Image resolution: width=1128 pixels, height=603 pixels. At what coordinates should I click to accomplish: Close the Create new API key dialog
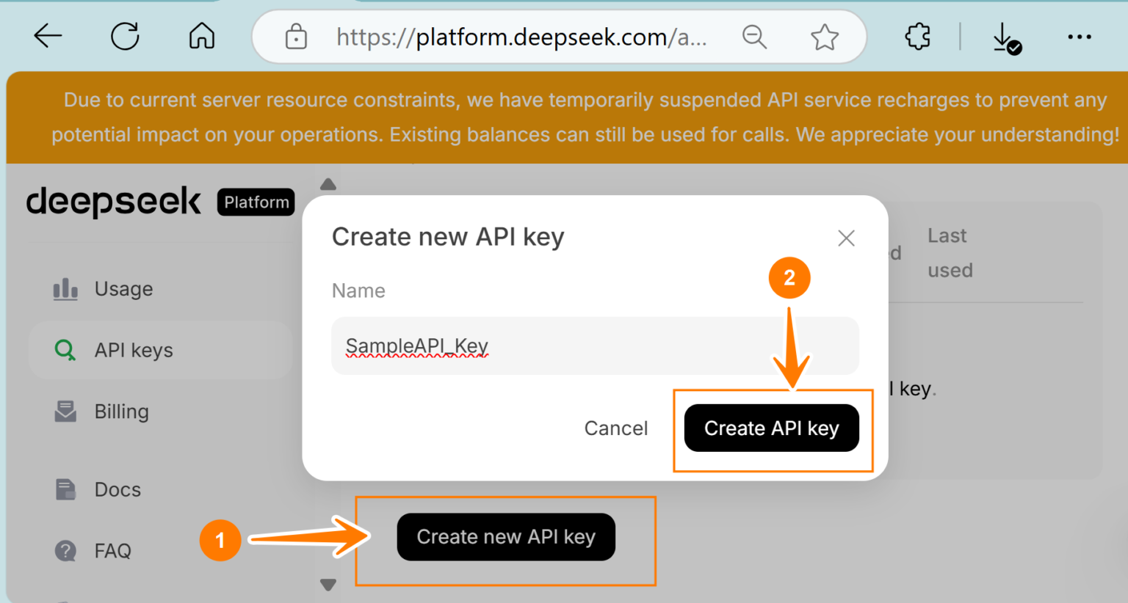845,238
